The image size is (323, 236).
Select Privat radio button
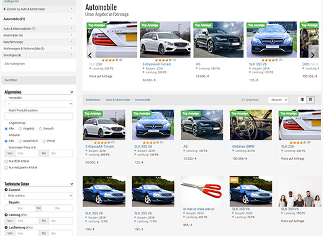pos(44,141)
